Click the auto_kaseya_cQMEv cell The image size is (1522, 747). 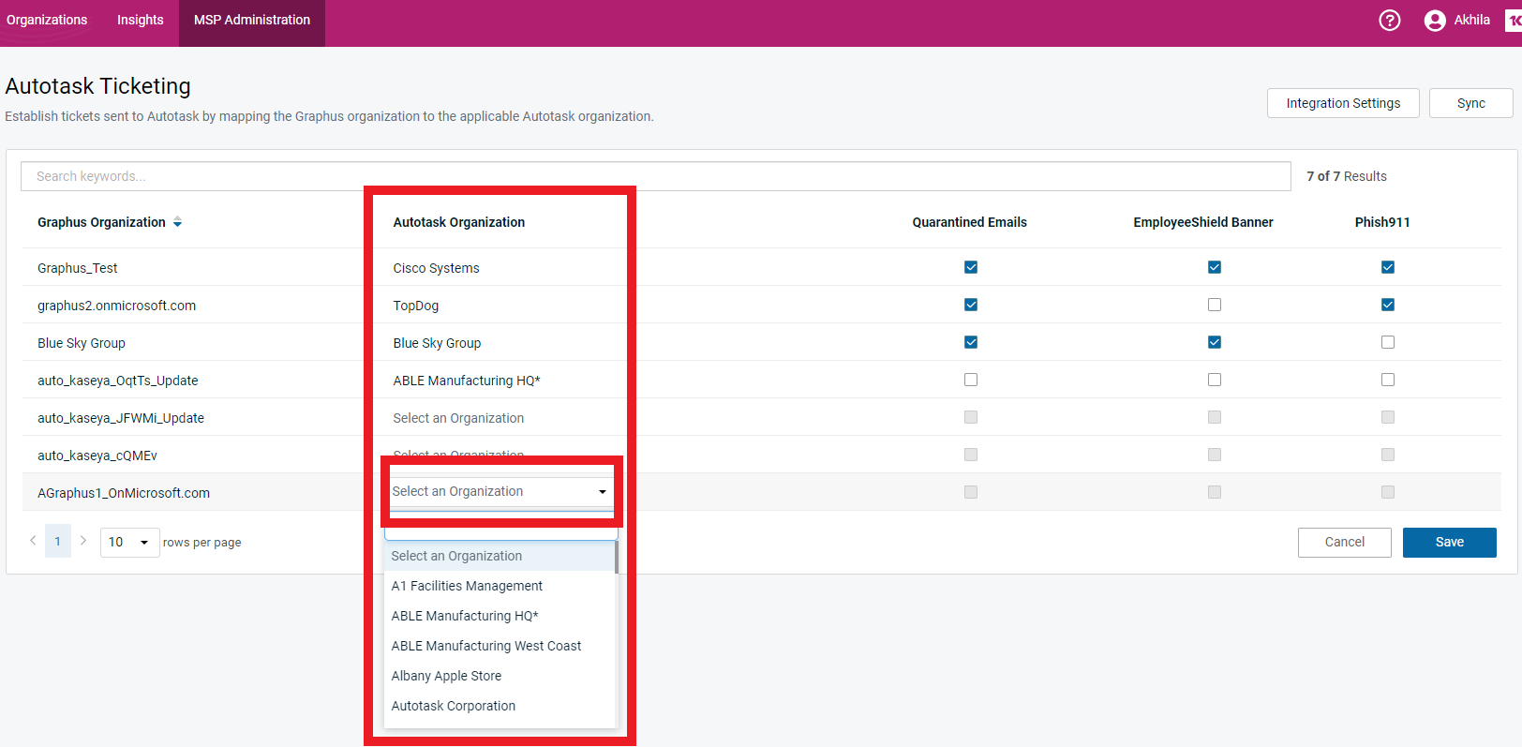(97, 456)
